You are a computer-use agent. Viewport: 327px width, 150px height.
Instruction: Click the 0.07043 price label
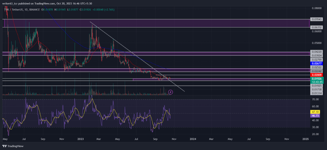click(316, 19)
